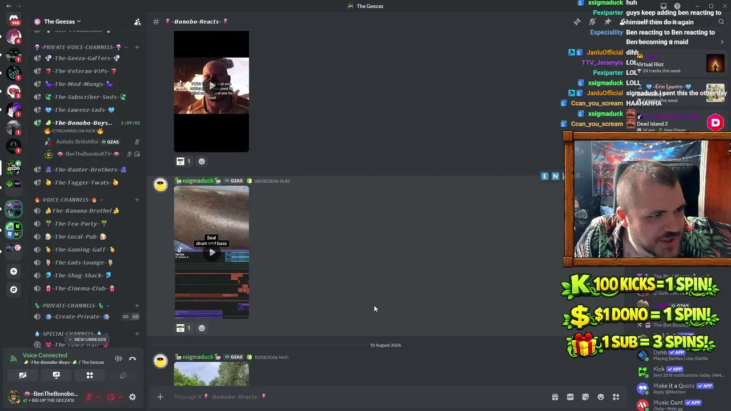The image size is (731, 411).
Task: Select the Create-Private voice channel
Action: (86, 317)
